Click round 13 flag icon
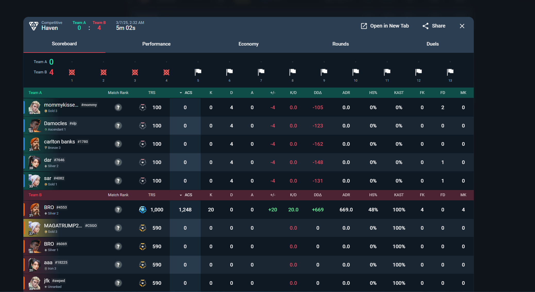 click(450, 72)
